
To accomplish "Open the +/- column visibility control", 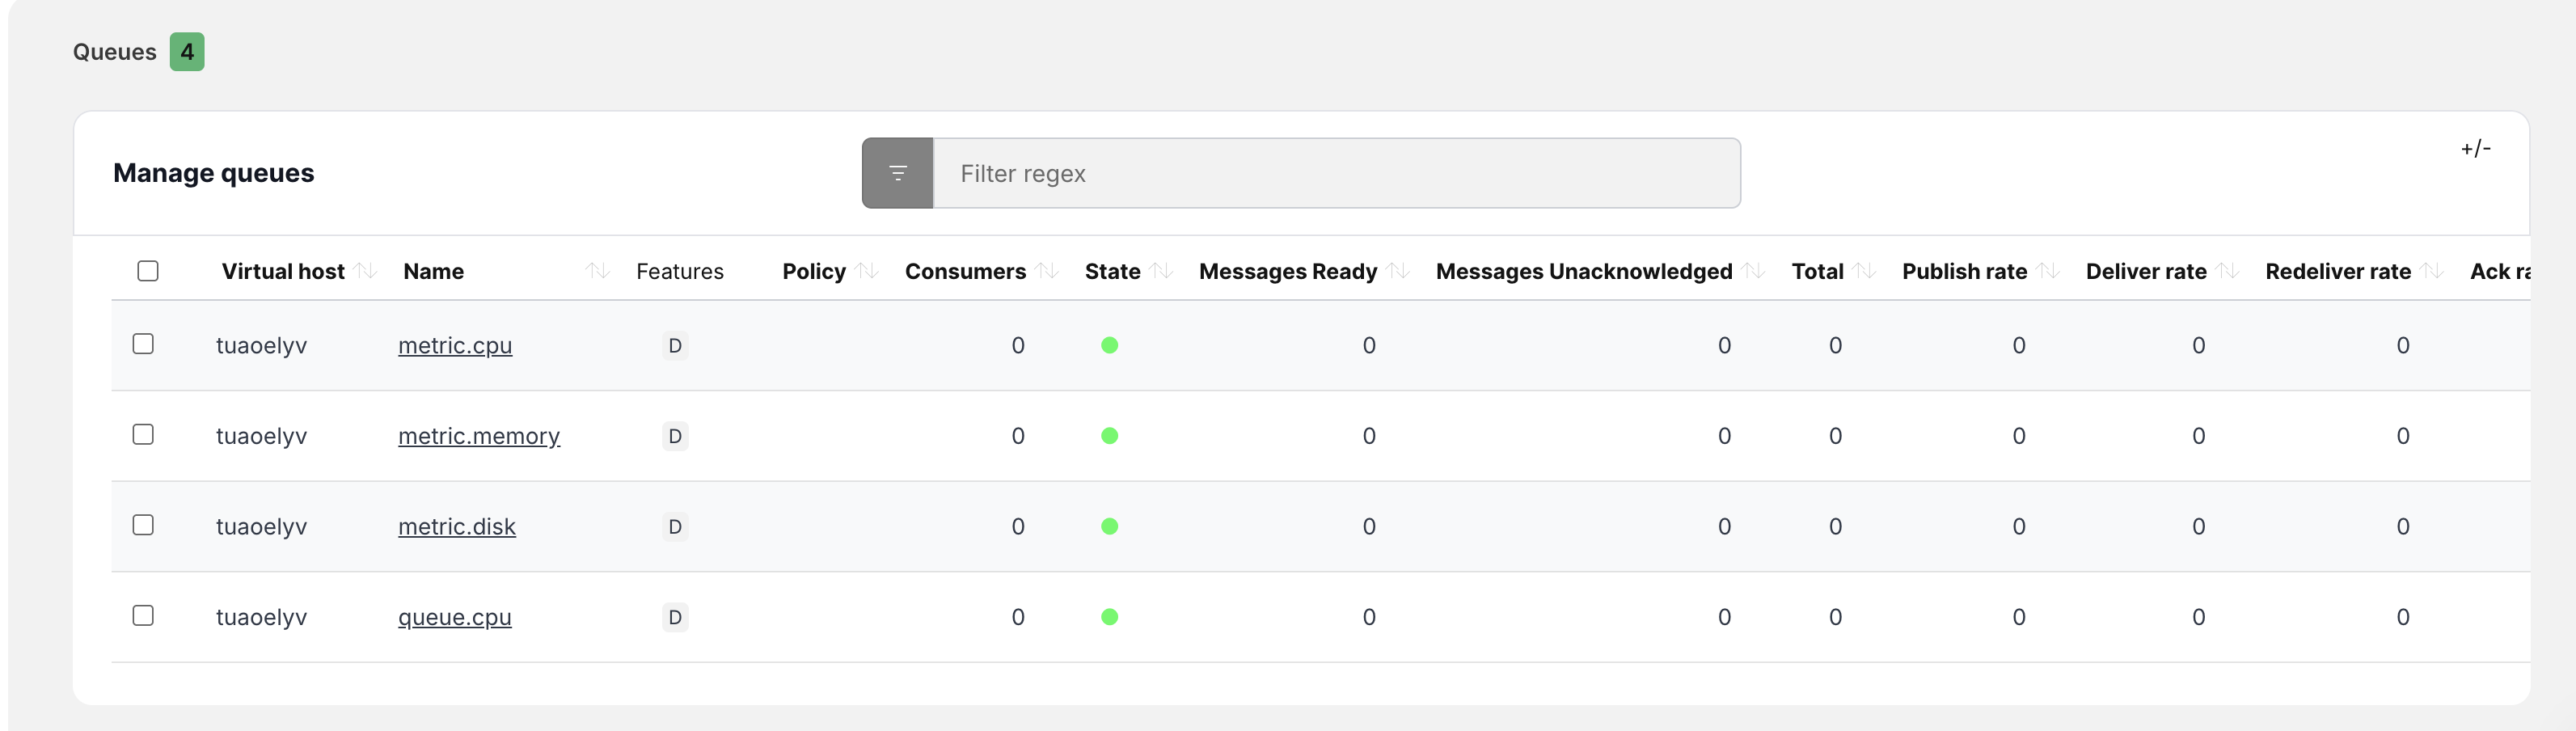I will 2477,148.
